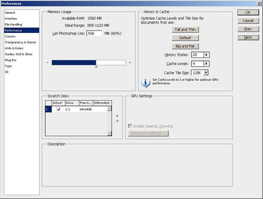263x199 pixels.
Task: Click the memory slider triangle handle
Action: 96,67
